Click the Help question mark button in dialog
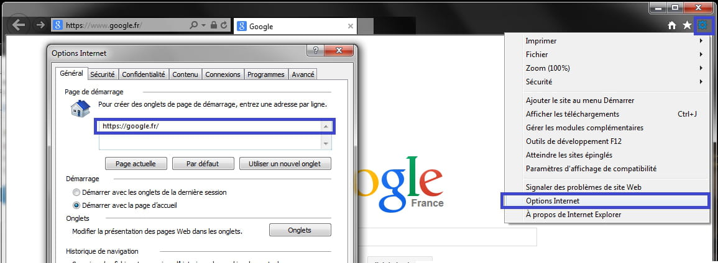718x263 pixels. (316, 50)
